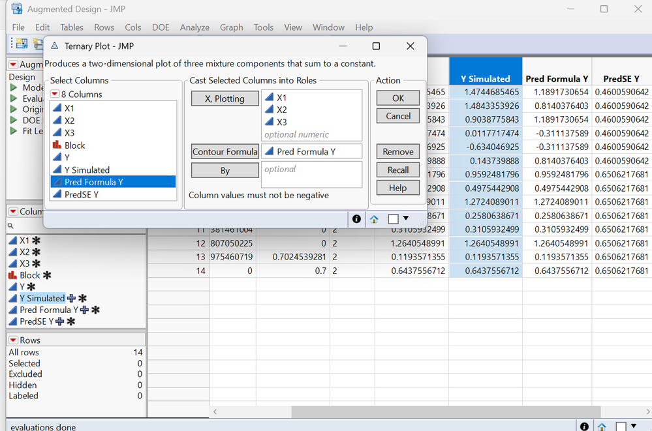Click the Recall button
The height and width of the screenshot is (431, 652).
pos(398,170)
